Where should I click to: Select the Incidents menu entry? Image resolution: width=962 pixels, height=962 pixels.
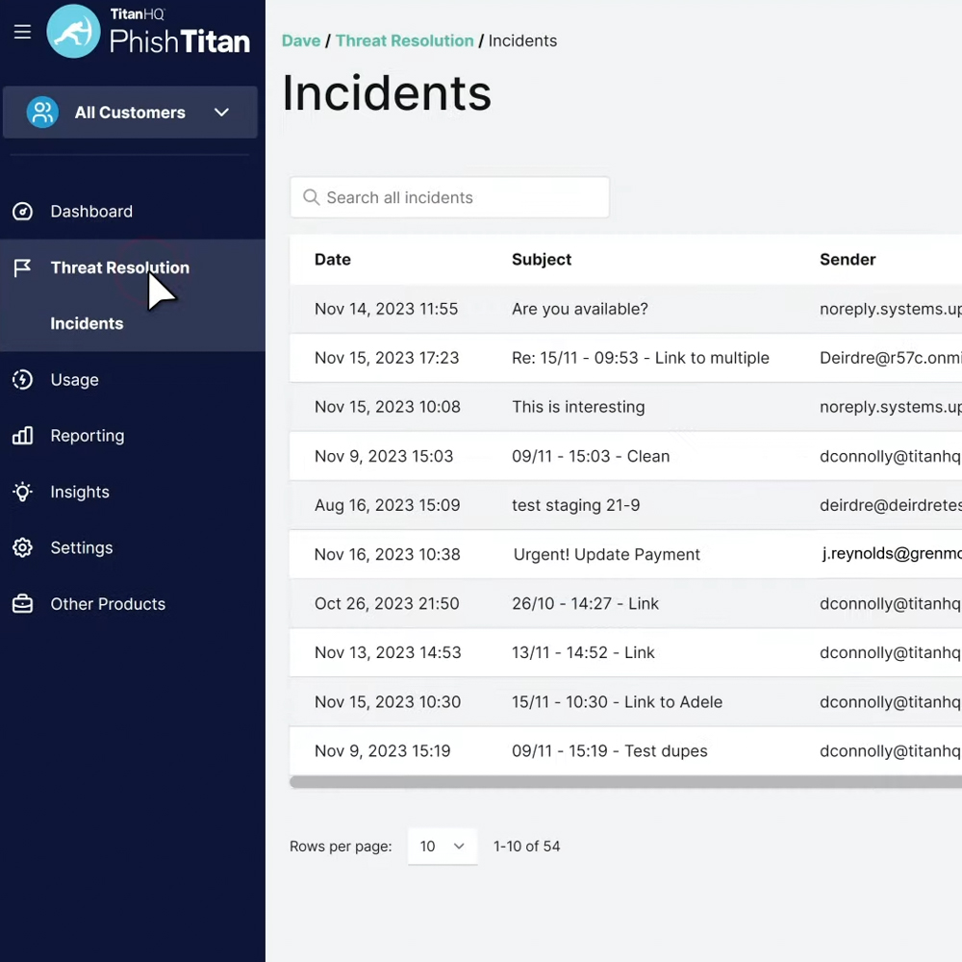click(87, 323)
